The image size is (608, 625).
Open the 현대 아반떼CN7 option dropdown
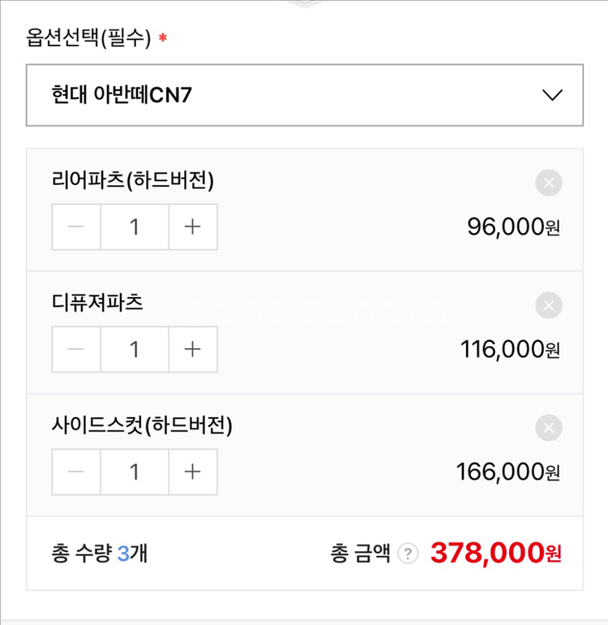tap(304, 95)
